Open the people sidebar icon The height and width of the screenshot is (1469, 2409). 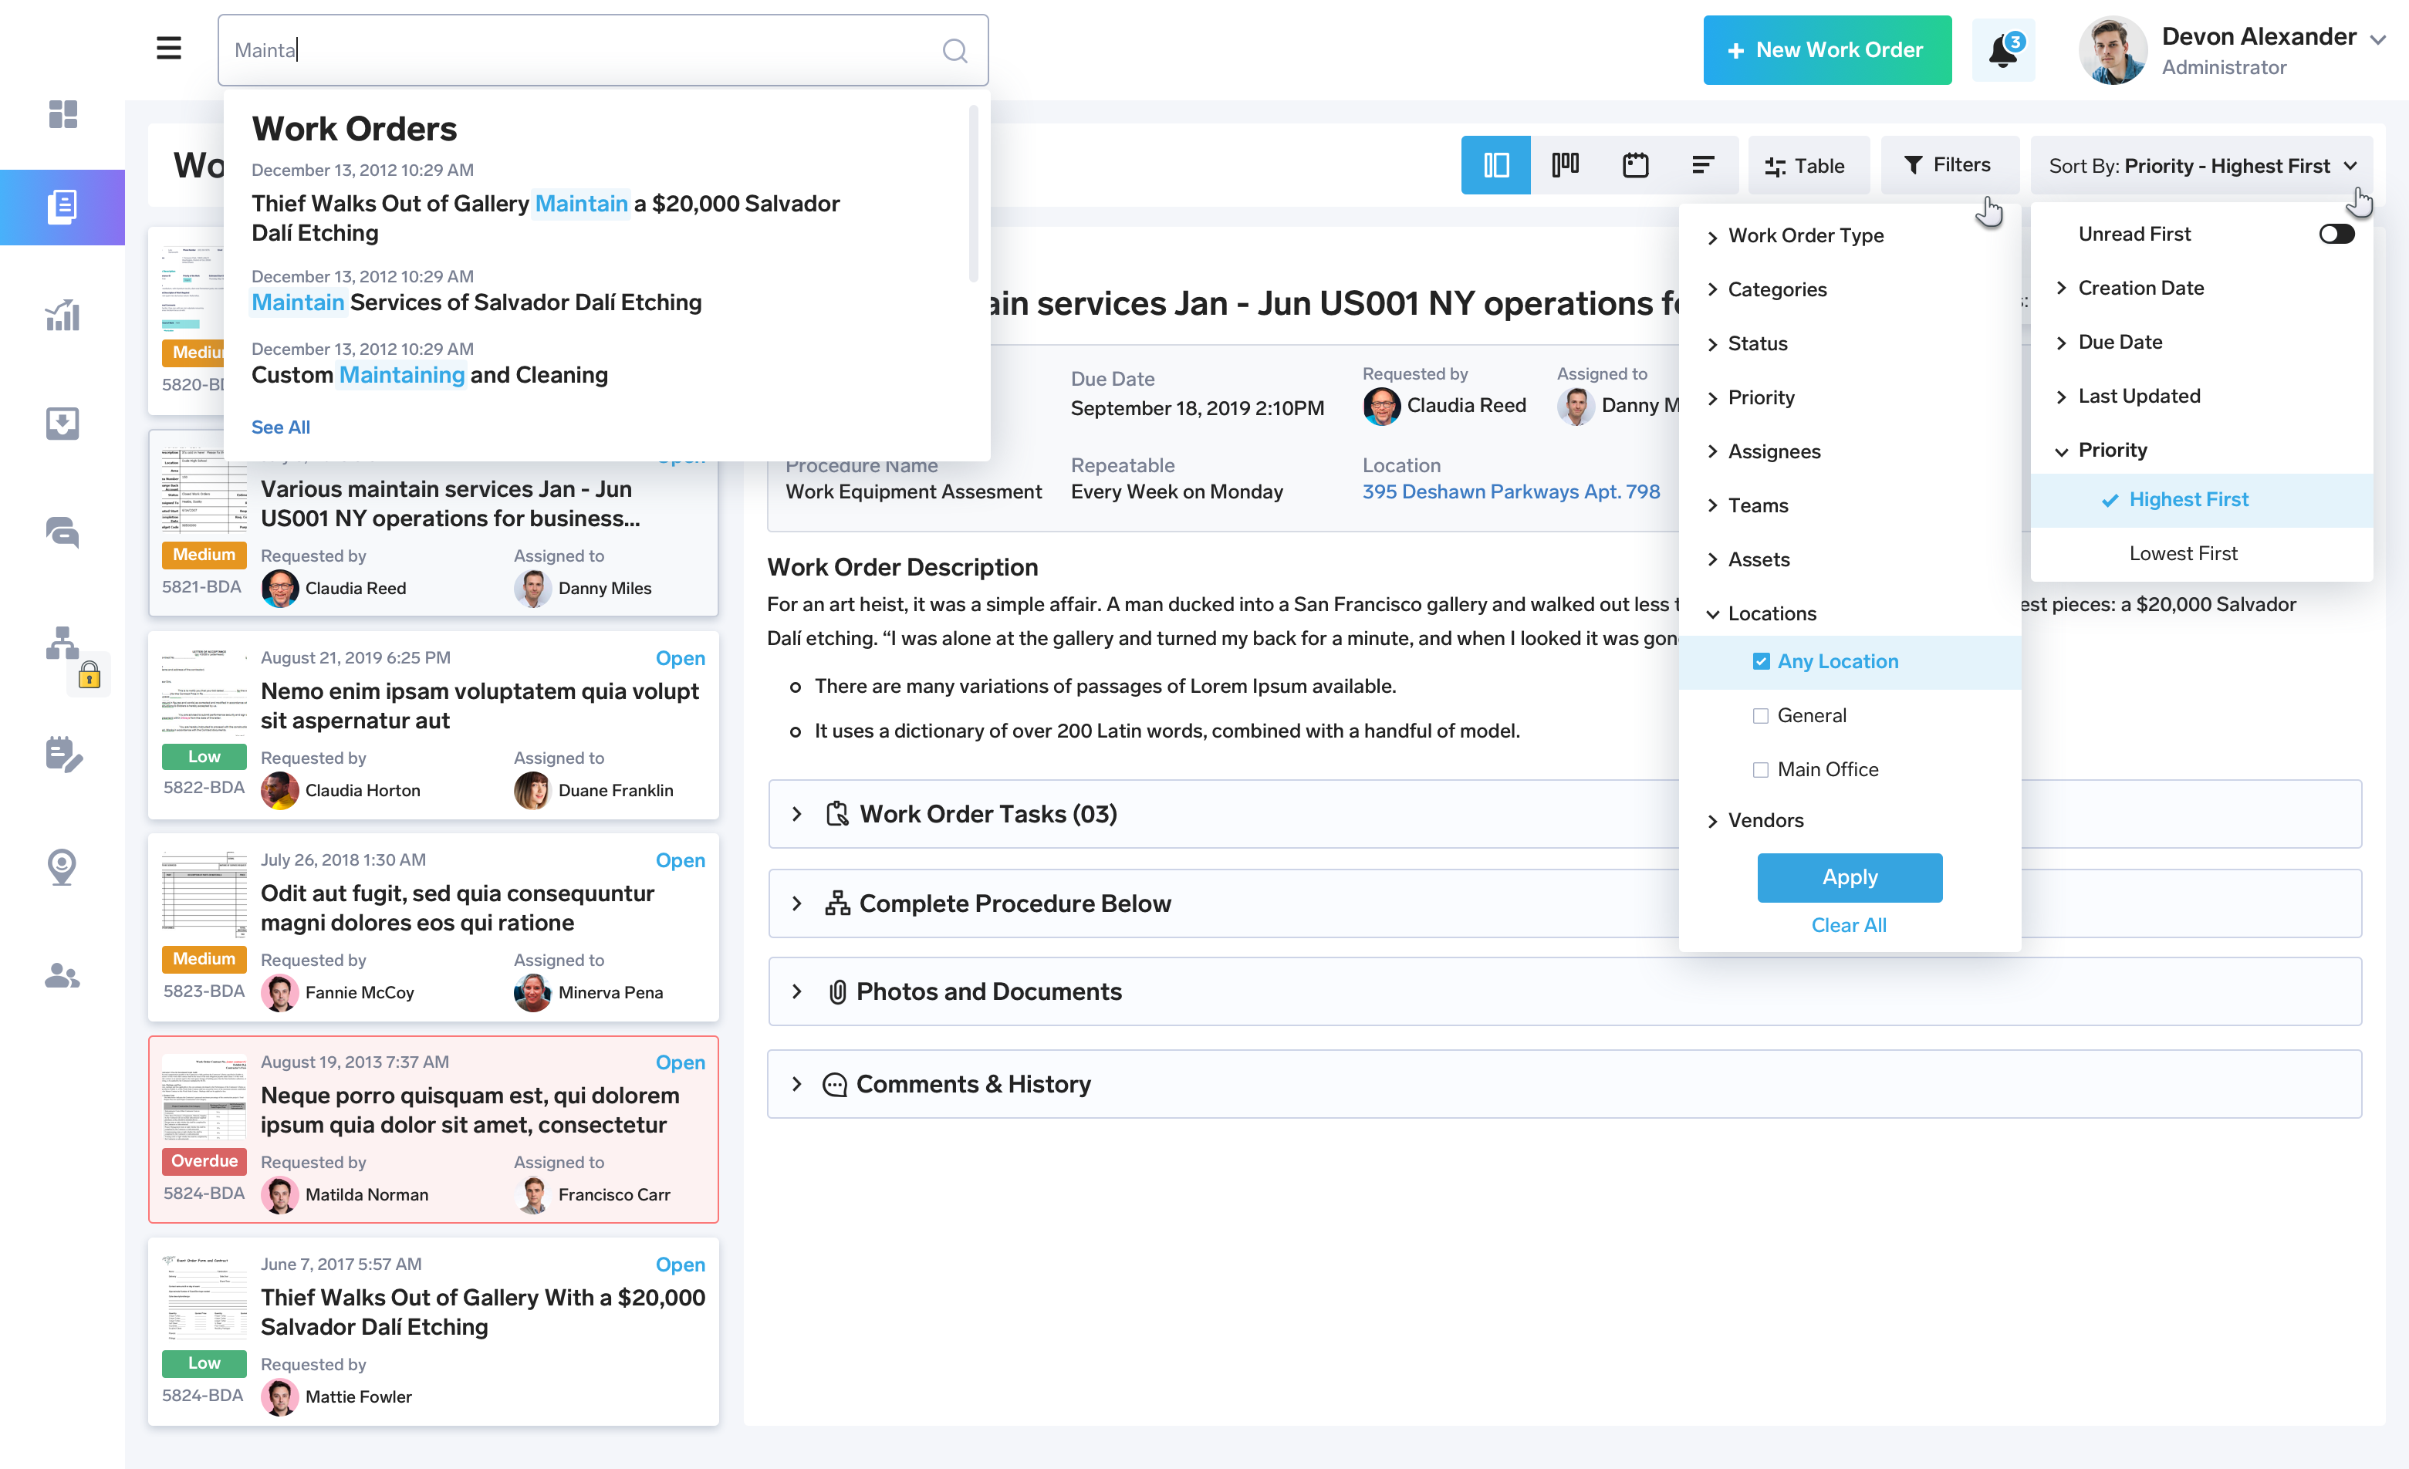click(63, 974)
